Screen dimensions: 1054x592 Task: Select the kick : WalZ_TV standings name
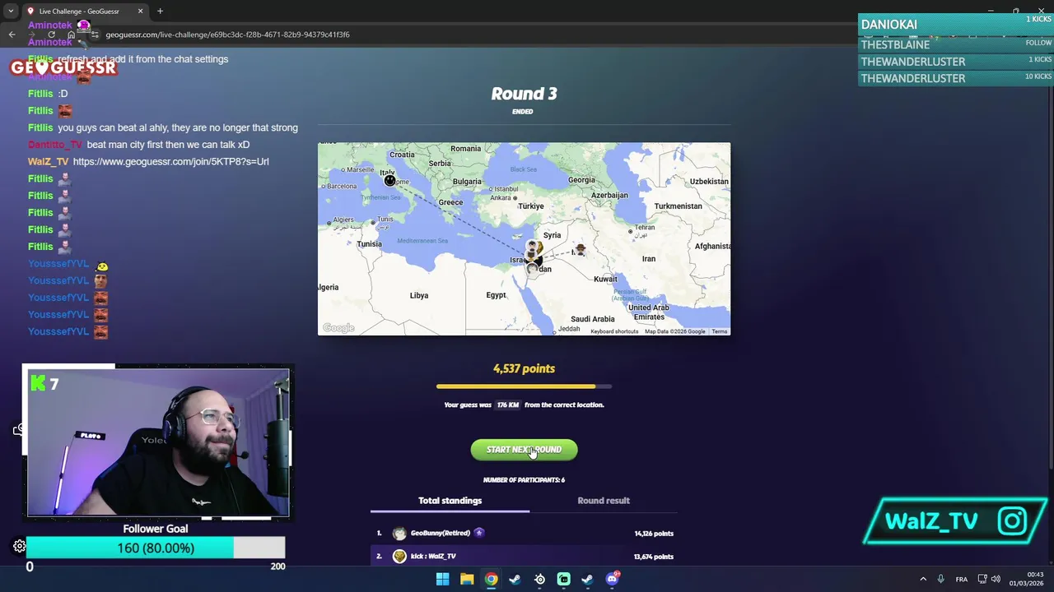tap(433, 557)
